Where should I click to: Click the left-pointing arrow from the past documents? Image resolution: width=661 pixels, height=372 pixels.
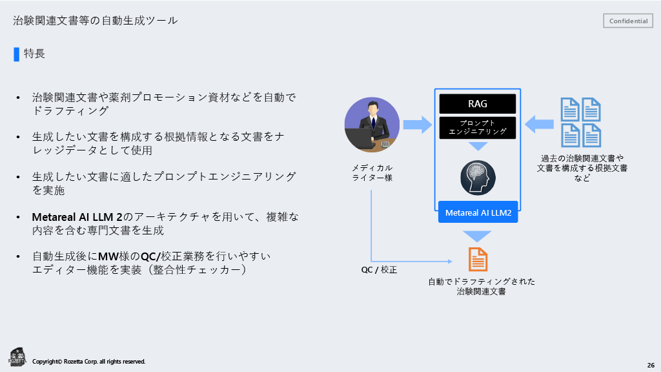pyautogui.click(x=541, y=123)
